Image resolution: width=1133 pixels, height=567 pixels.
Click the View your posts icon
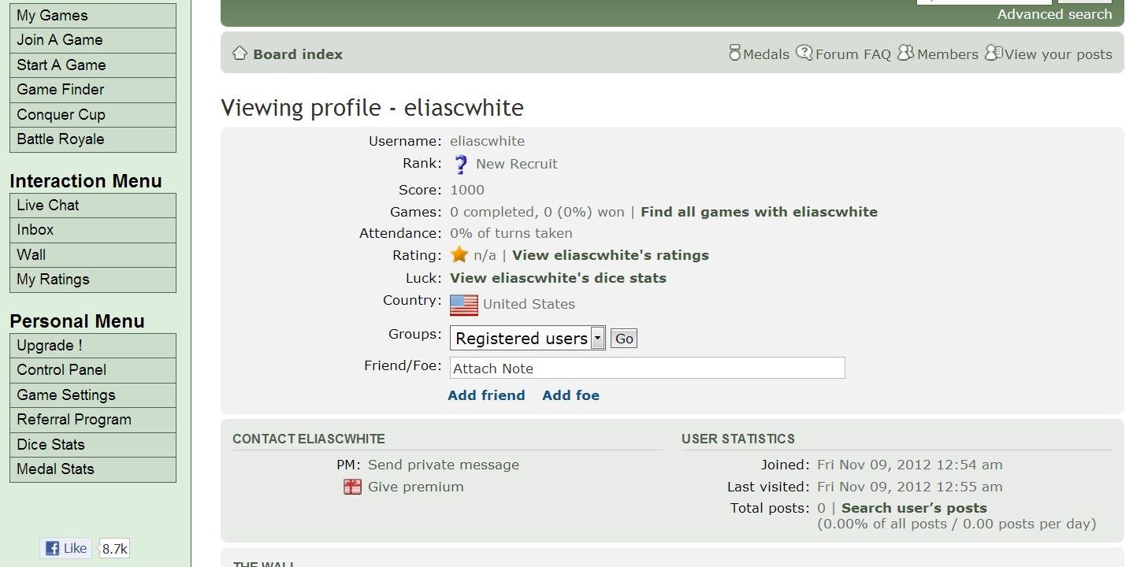coord(993,54)
